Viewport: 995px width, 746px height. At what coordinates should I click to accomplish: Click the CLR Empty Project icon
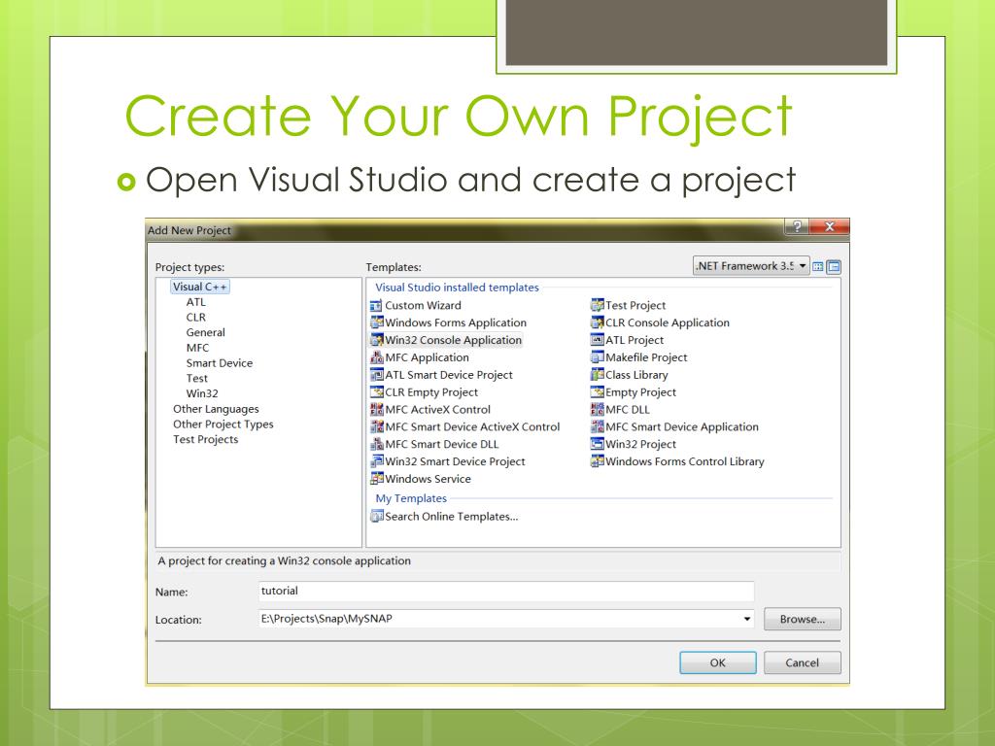click(x=376, y=392)
